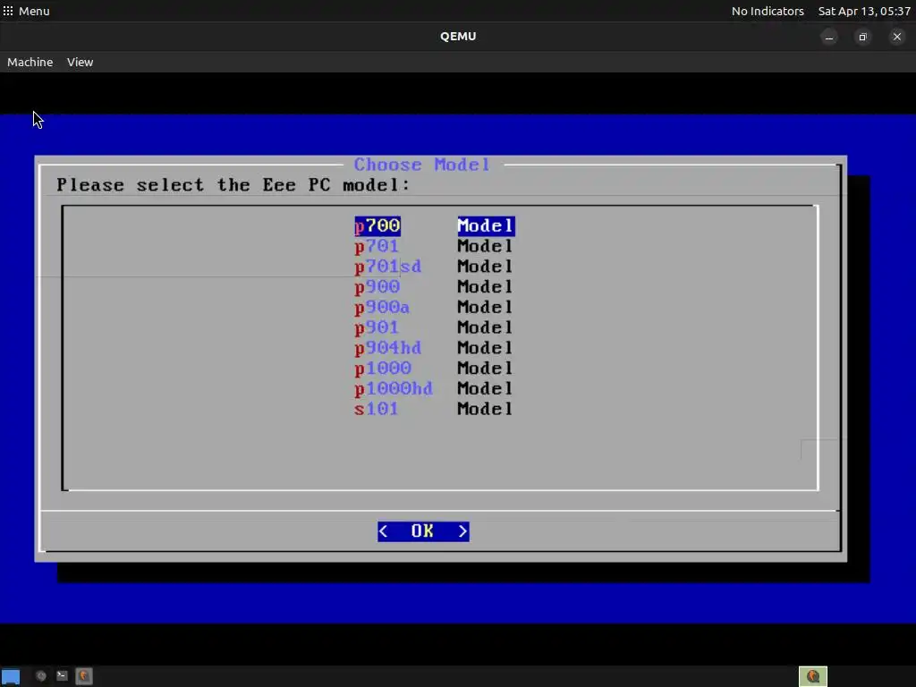
Task: Select the p900a model entry
Action: [x=434, y=308]
